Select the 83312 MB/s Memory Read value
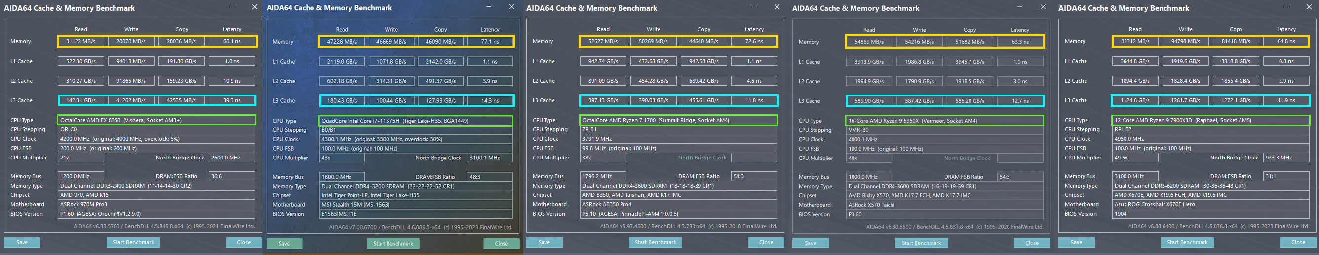Image resolution: width=1319 pixels, height=255 pixels. click(x=1135, y=41)
